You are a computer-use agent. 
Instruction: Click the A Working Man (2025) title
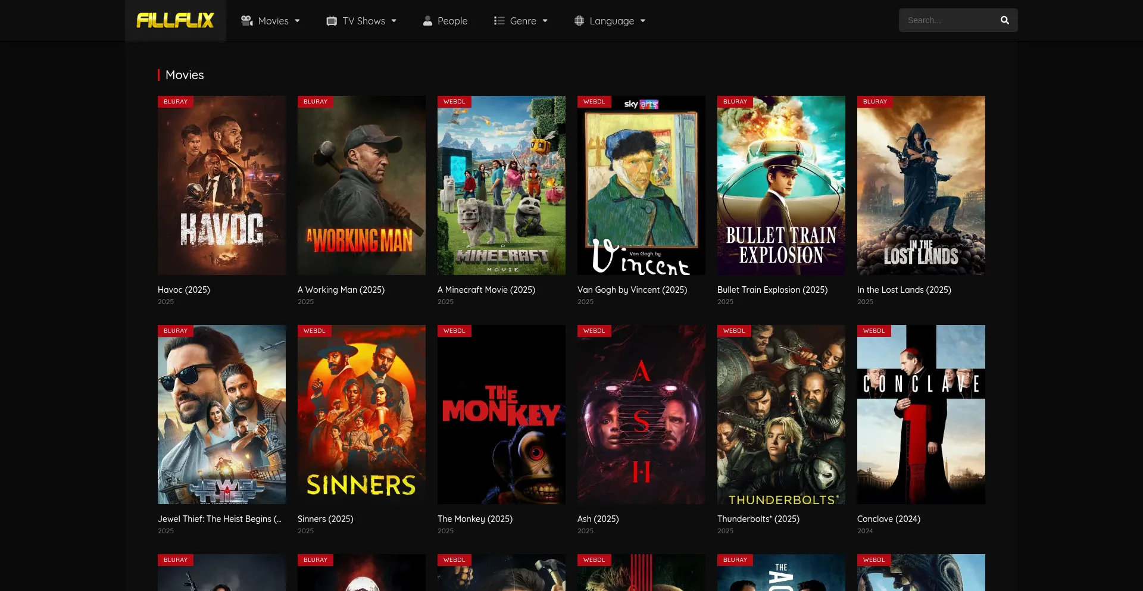(341, 290)
